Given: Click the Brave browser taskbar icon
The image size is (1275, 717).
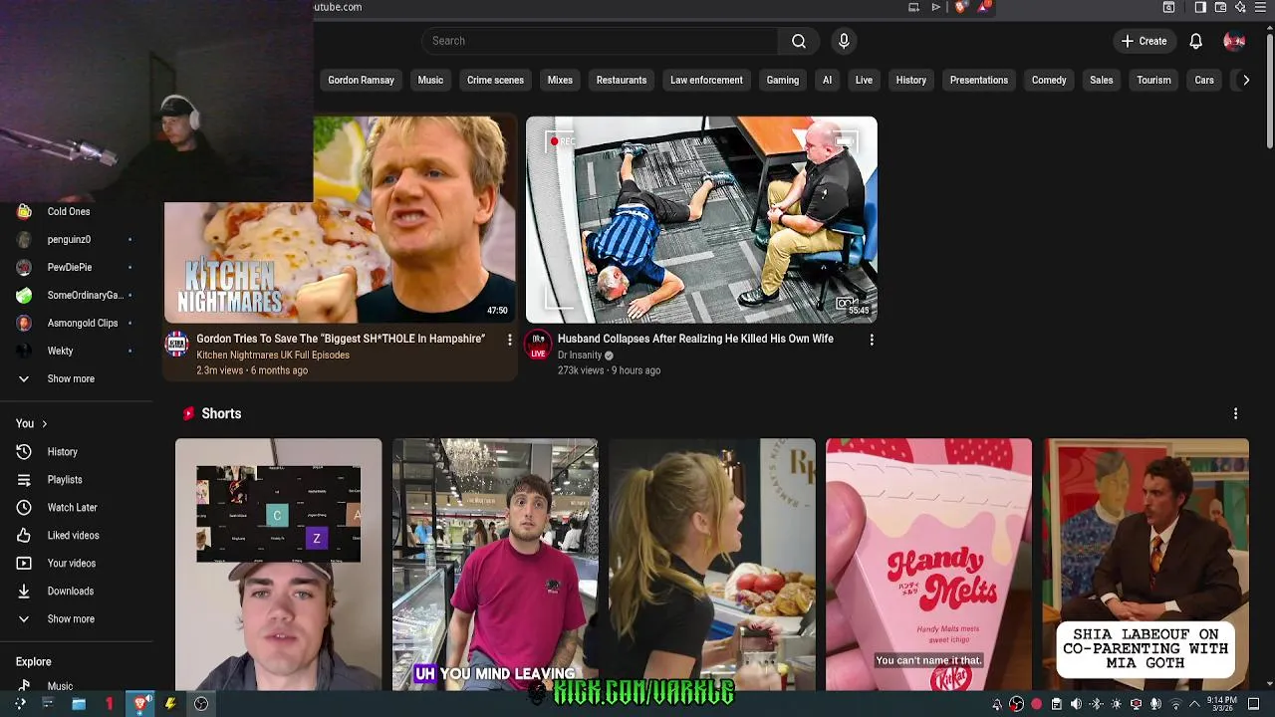Looking at the screenshot, I should pyautogui.click(x=140, y=704).
